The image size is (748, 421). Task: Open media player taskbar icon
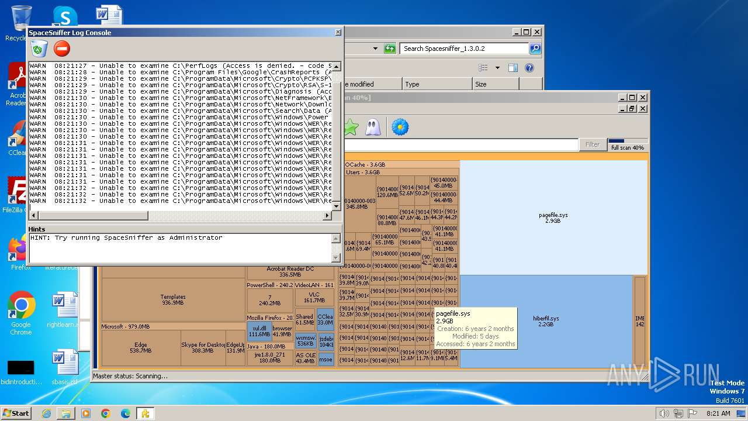[x=86, y=413]
